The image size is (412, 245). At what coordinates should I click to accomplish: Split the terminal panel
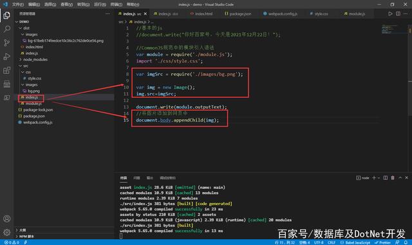(x=385, y=177)
